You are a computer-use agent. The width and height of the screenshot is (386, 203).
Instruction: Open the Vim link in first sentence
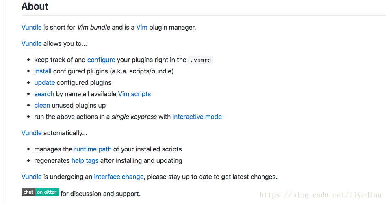click(x=142, y=27)
